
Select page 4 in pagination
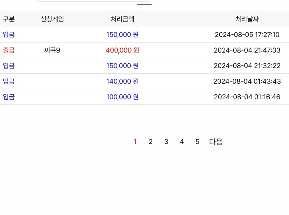[x=182, y=142]
